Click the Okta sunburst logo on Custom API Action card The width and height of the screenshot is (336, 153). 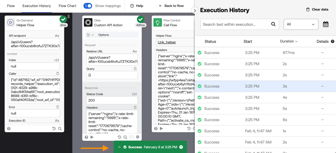coord(88,23)
